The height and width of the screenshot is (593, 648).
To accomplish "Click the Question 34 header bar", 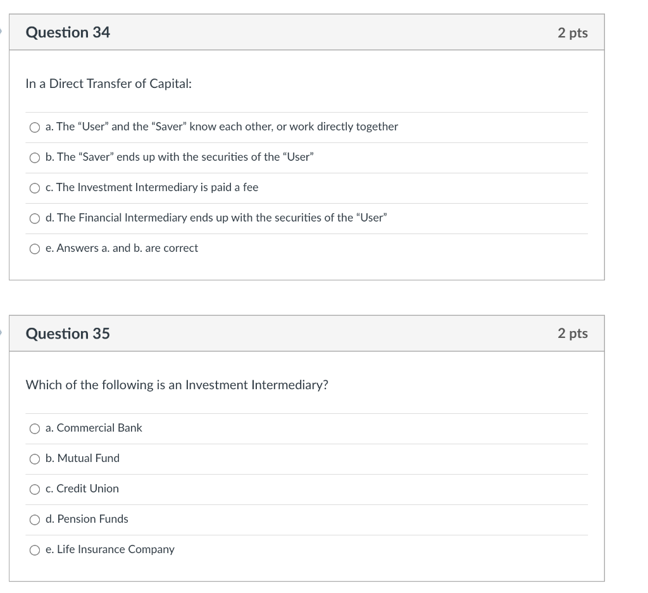I will [x=308, y=32].
